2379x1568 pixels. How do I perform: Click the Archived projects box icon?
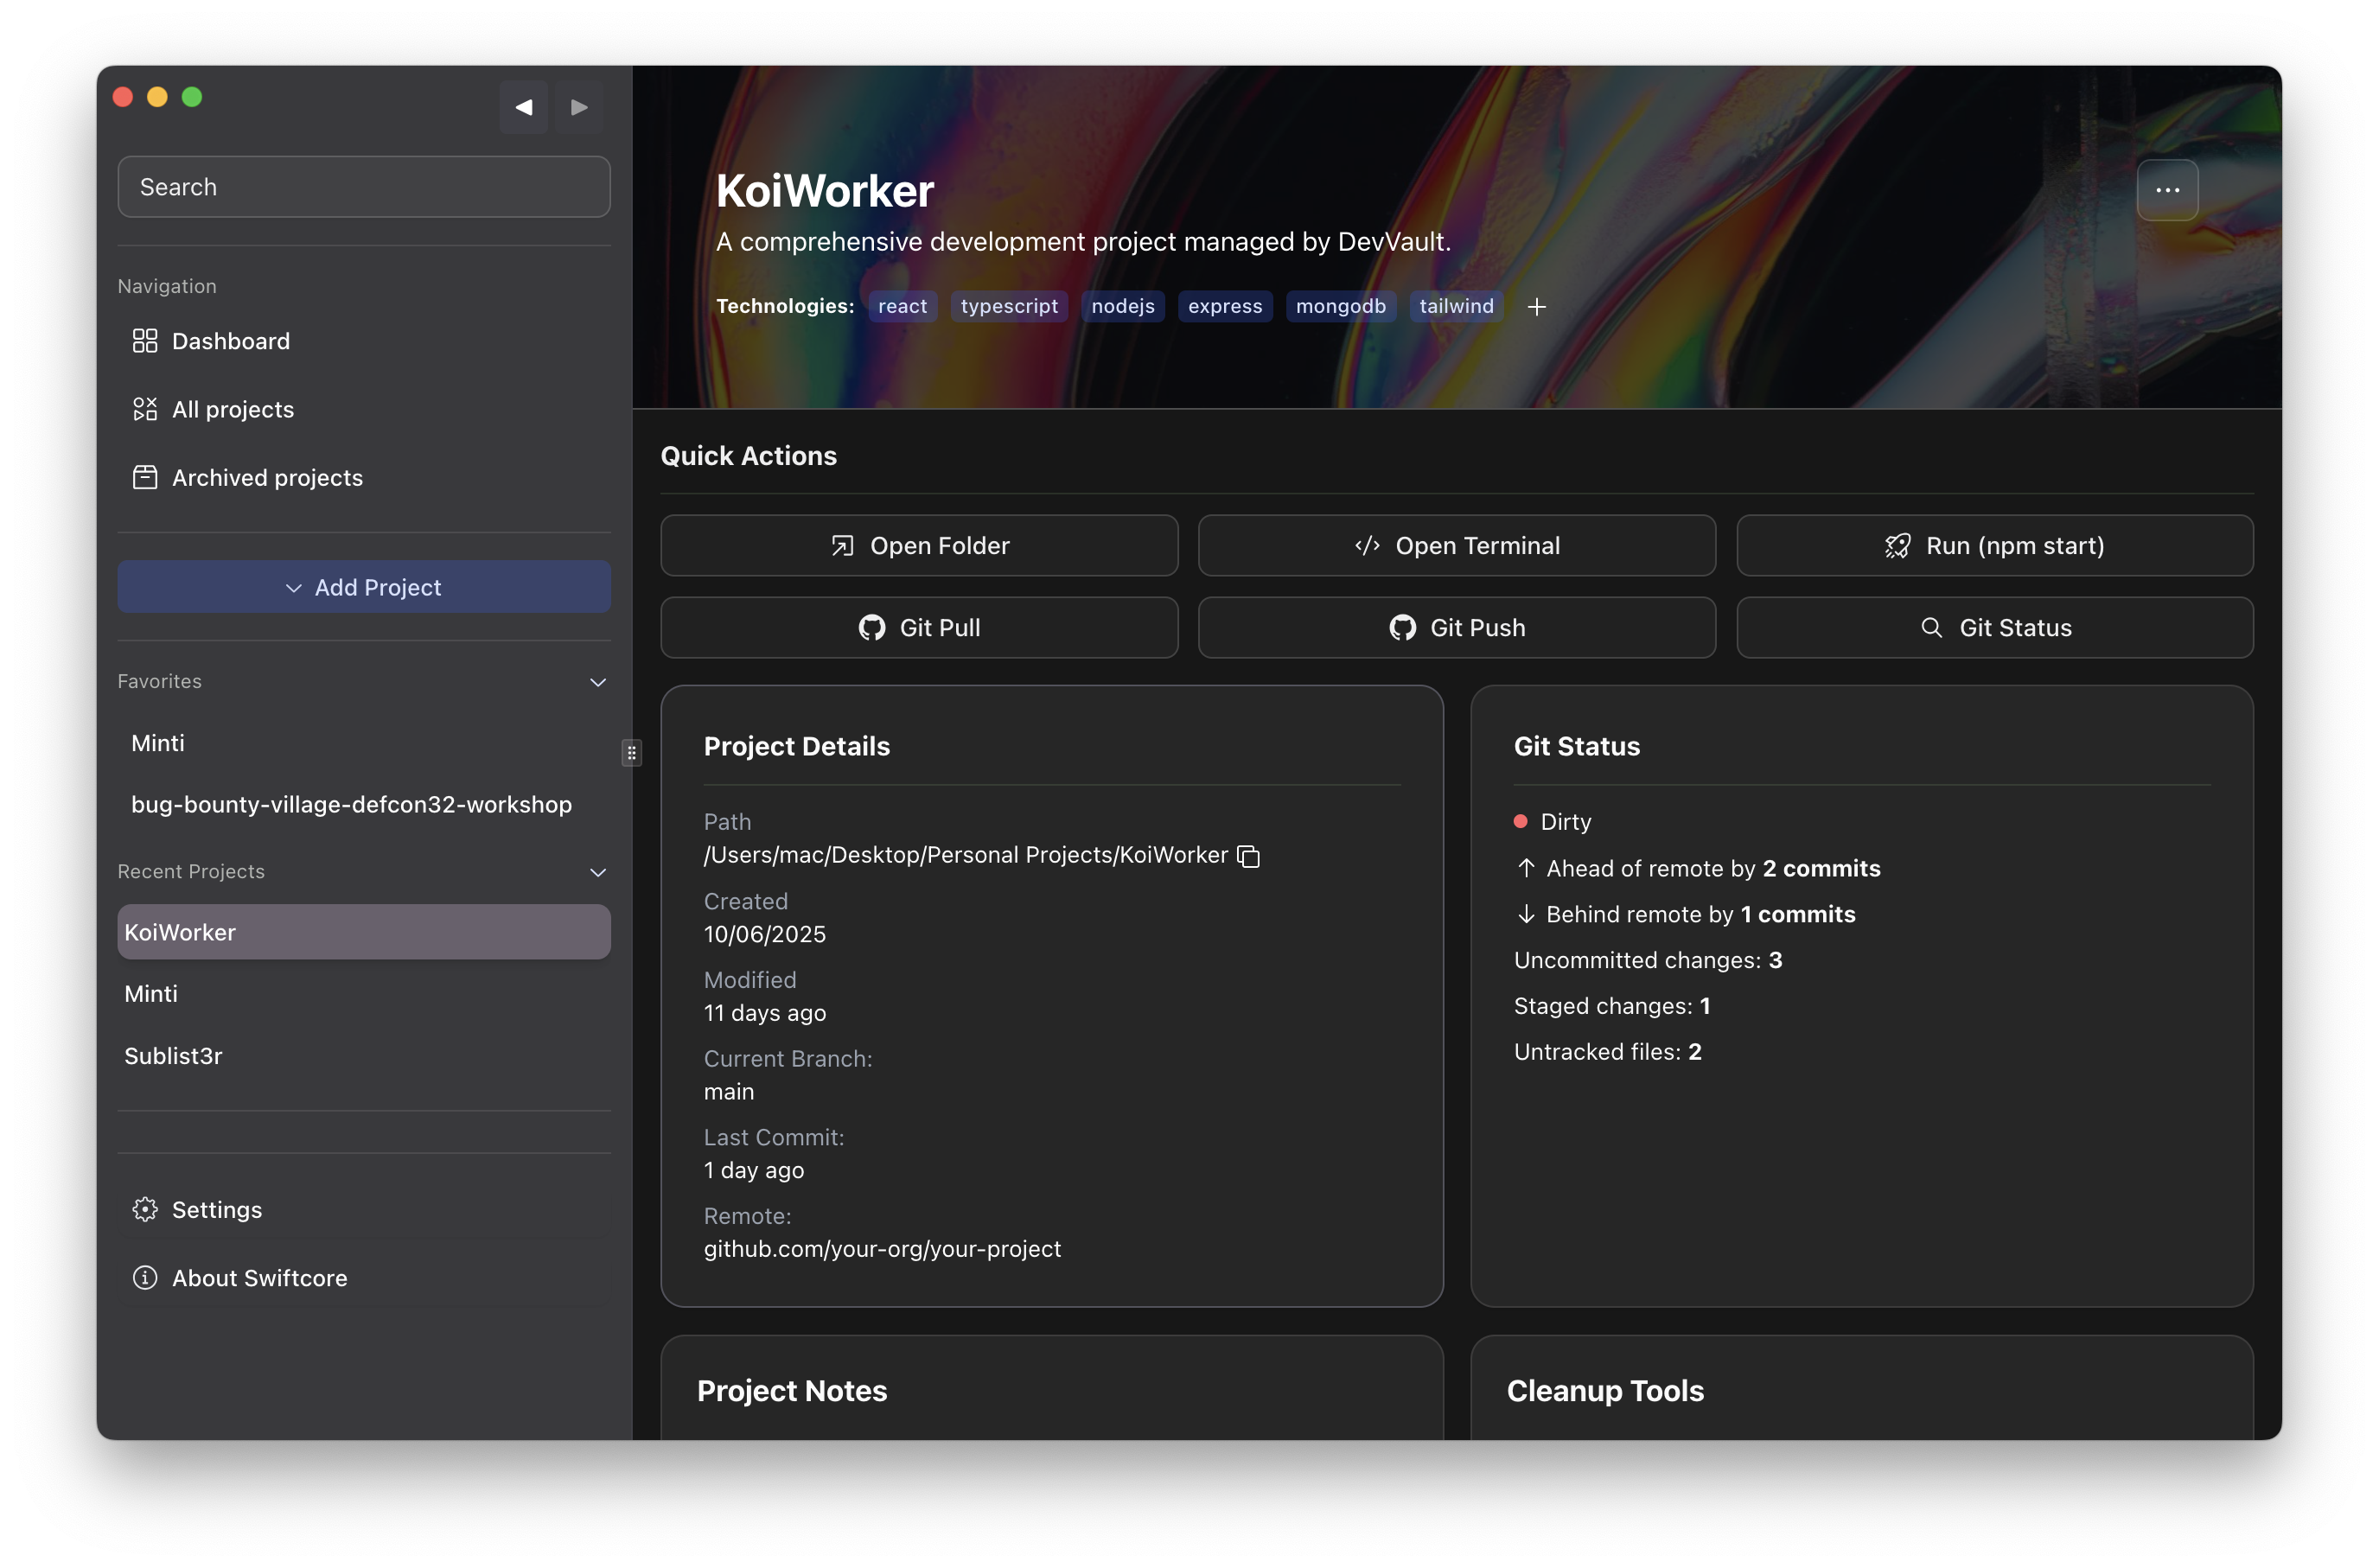144,477
